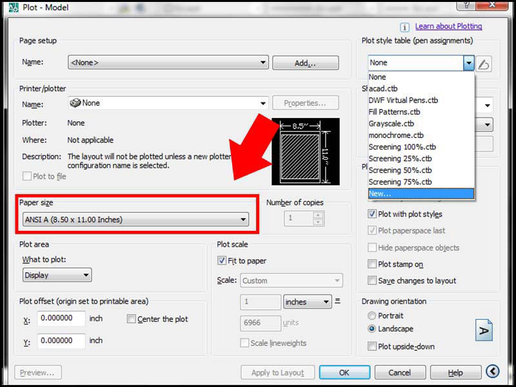Uncheck Fit to paper
Viewport: 516px width, 387px height.
[x=221, y=261]
